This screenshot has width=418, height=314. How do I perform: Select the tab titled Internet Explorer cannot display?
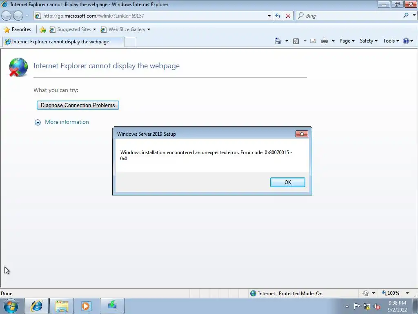63,42
